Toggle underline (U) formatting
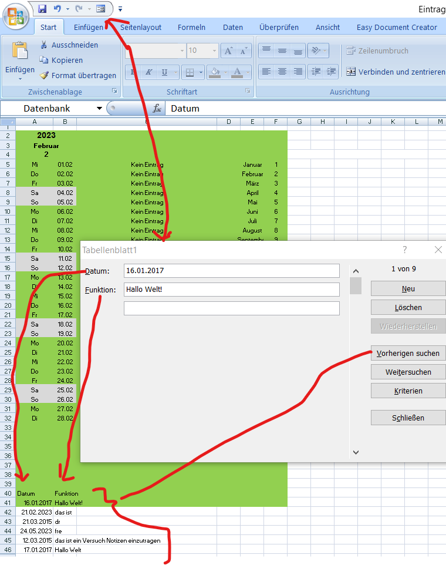 click(164, 72)
